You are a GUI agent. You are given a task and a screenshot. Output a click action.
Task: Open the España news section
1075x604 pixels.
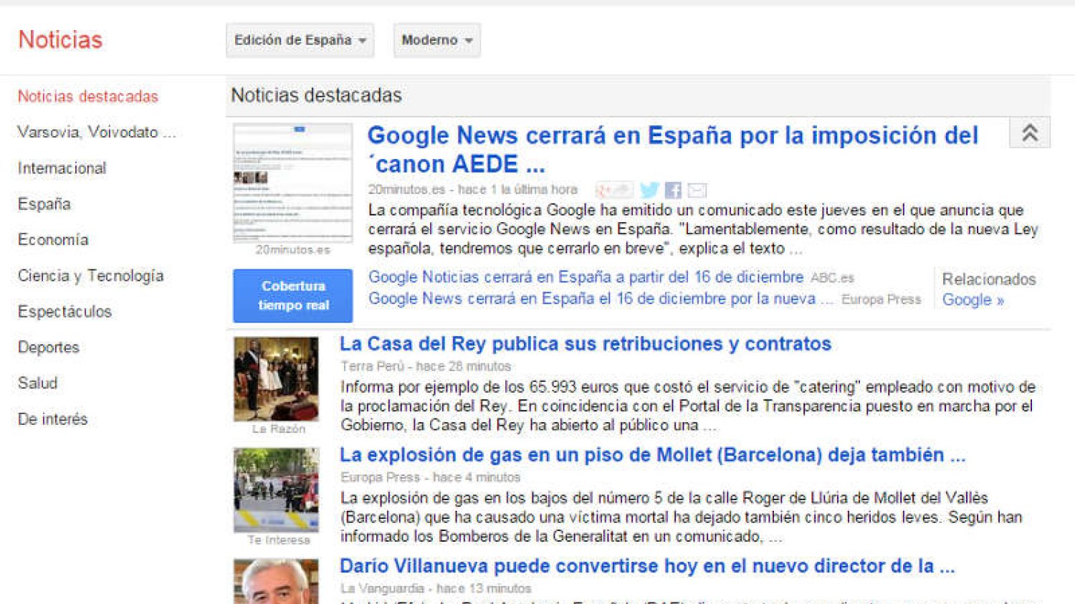click(x=44, y=204)
